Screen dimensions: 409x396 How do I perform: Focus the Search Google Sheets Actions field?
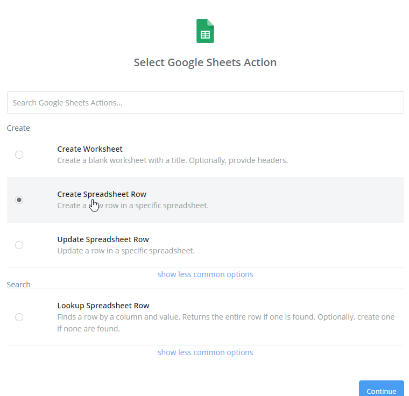pos(205,102)
